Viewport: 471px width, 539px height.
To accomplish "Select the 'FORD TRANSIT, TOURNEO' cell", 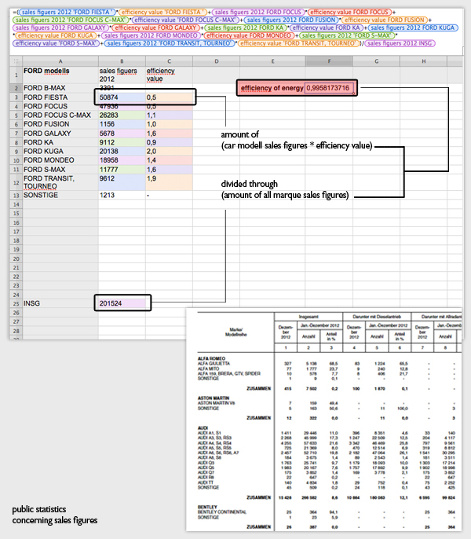I will click(x=60, y=182).
